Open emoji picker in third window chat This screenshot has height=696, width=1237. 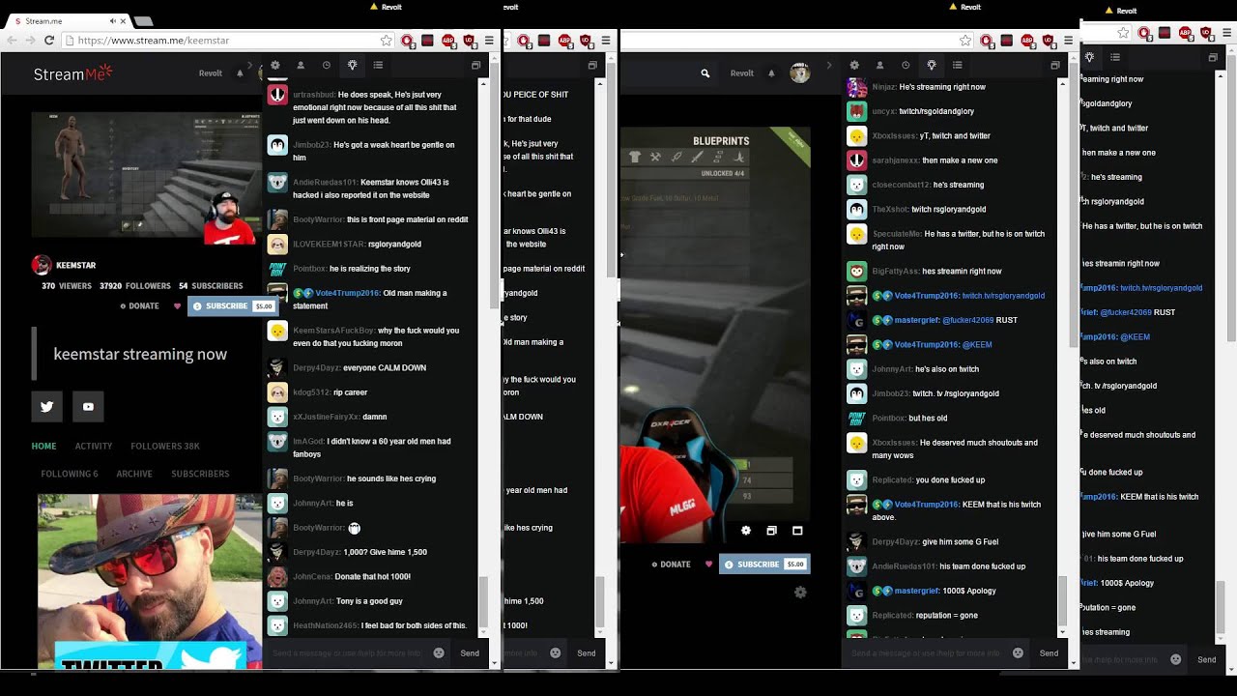[x=1018, y=653]
